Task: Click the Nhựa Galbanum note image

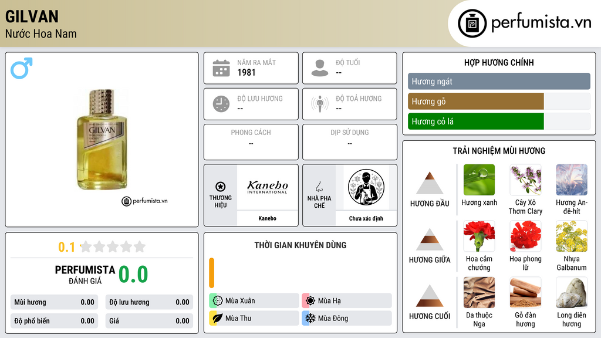Action: [572, 236]
